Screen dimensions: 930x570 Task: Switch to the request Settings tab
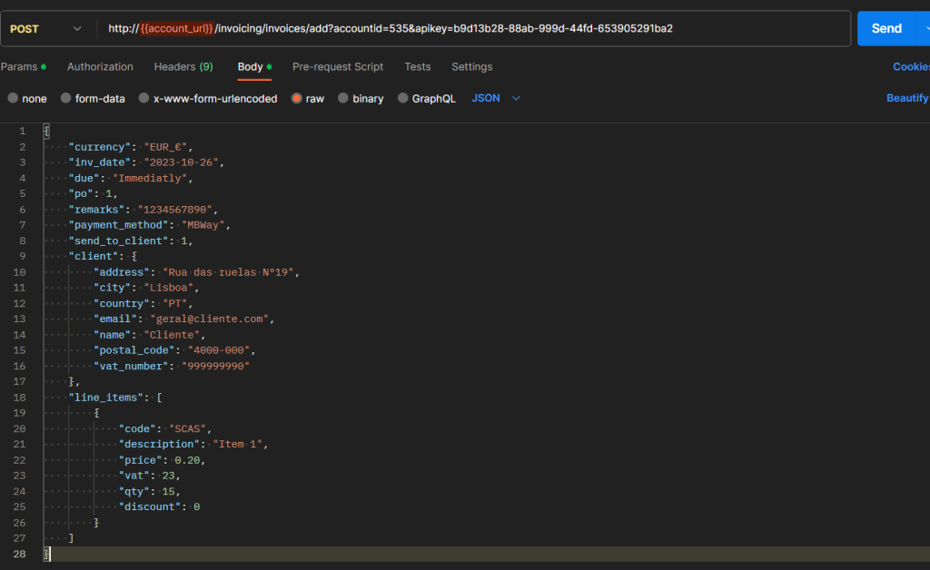click(471, 67)
